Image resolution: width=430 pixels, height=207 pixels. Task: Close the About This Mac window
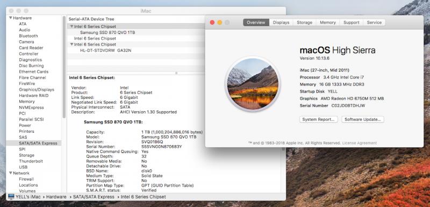point(212,23)
